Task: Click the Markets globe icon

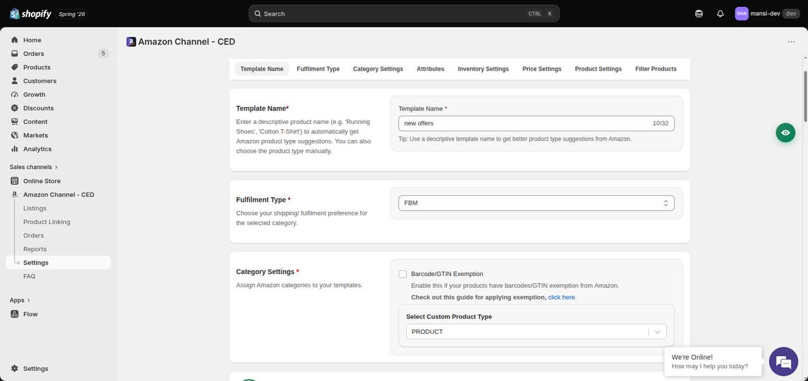Action: point(15,135)
